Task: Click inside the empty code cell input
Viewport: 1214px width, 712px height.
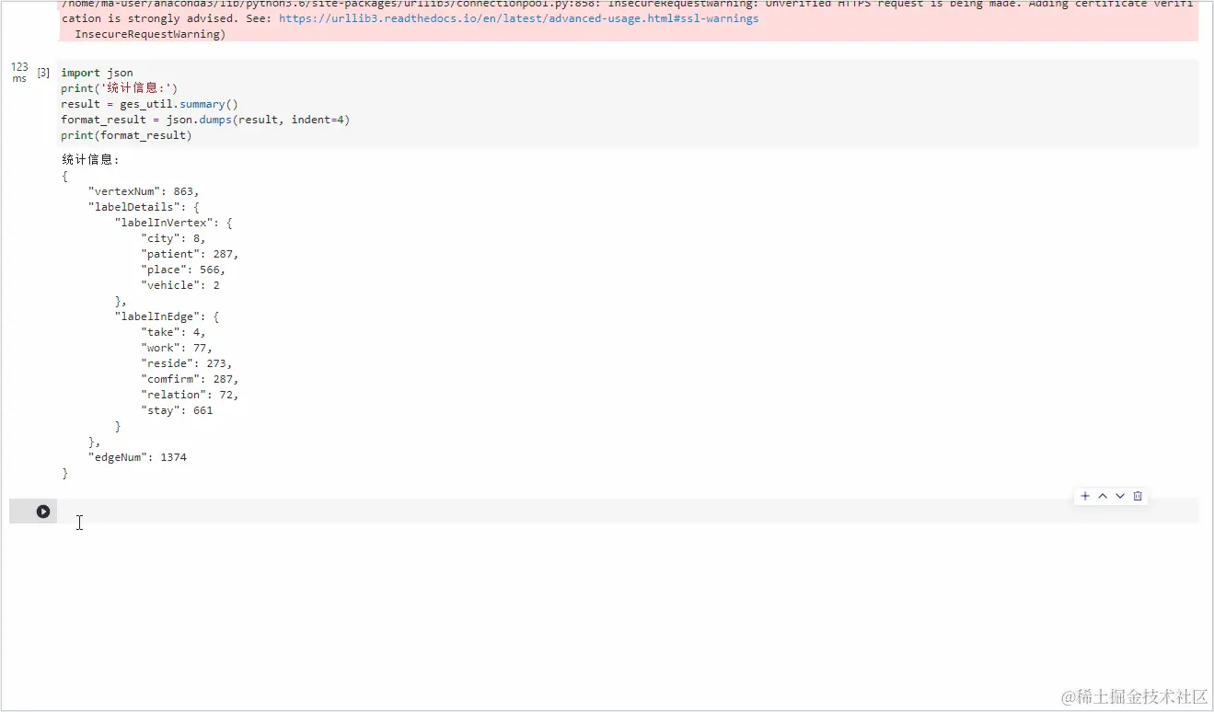Action: pyautogui.click(x=628, y=511)
